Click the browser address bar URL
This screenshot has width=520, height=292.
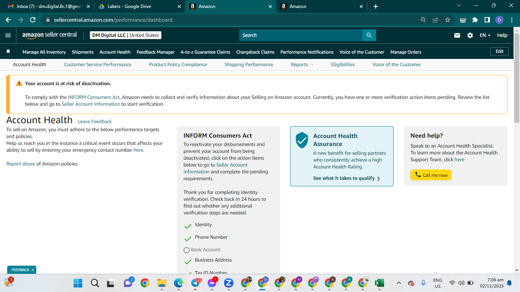tap(113, 20)
